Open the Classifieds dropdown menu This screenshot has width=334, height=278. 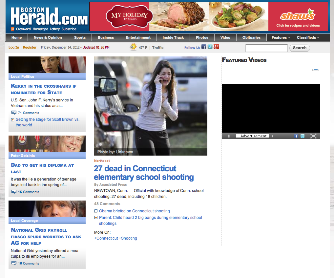click(308, 37)
